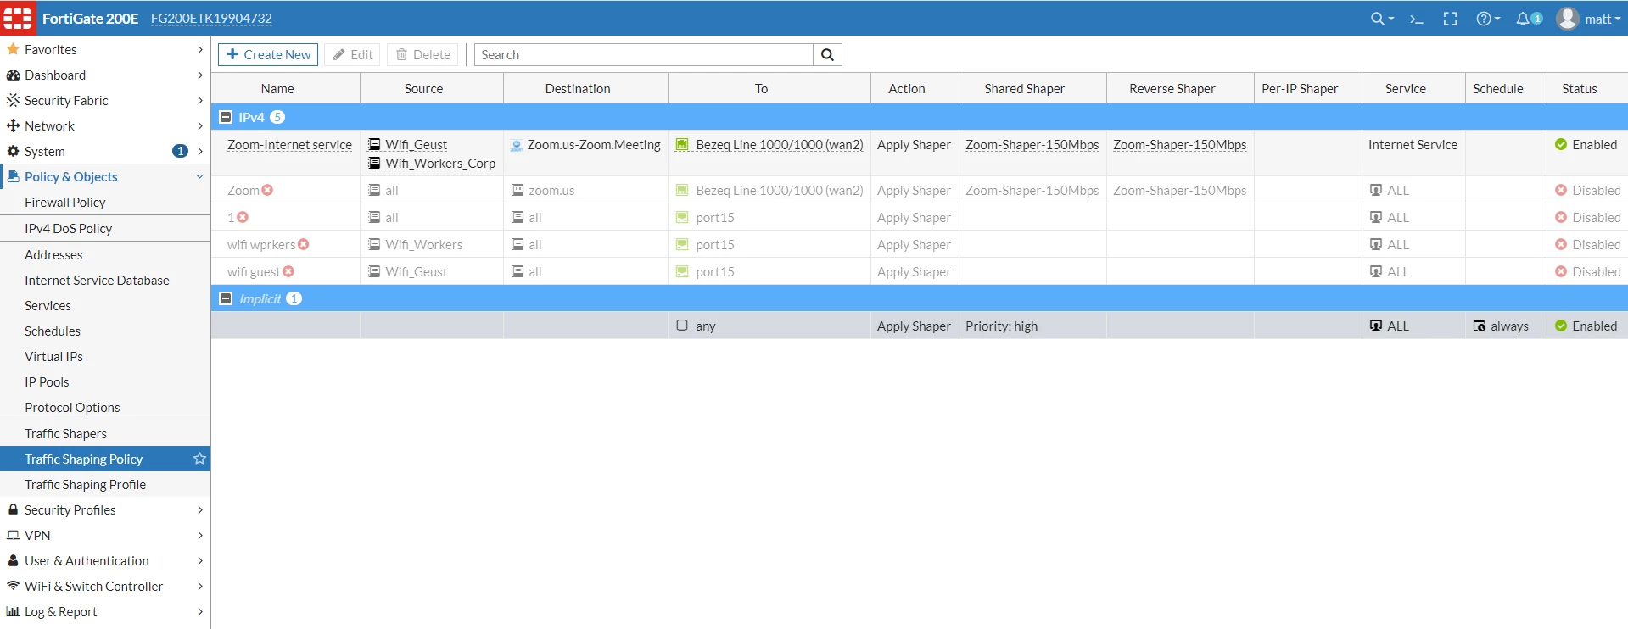Image resolution: width=1628 pixels, height=629 pixels.
Task: Click the Dashboard gauge icon
Action: pos(13,75)
